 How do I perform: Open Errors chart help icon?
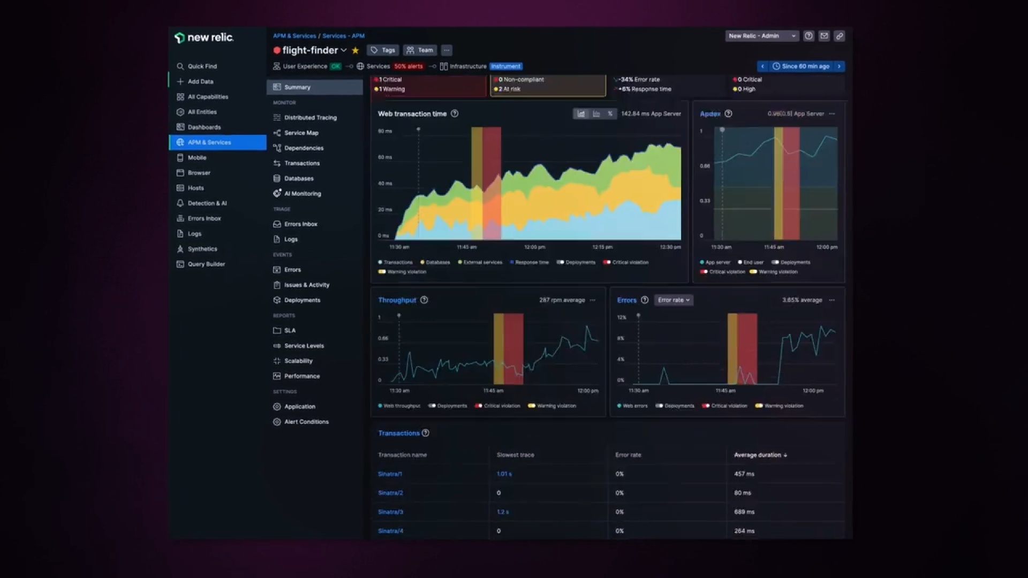point(645,300)
